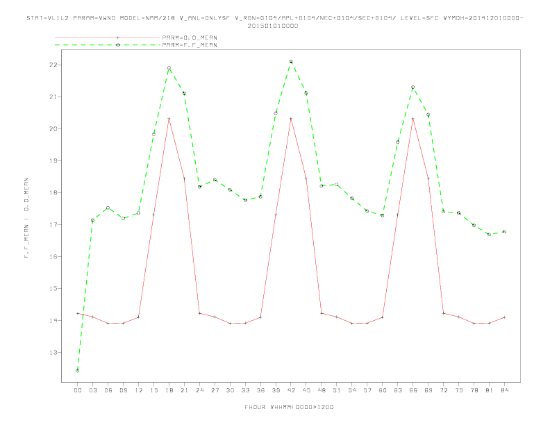This screenshot has width=550, height=425.
Task: Click x-axis tick label 60
Action: pyautogui.click(x=383, y=390)
